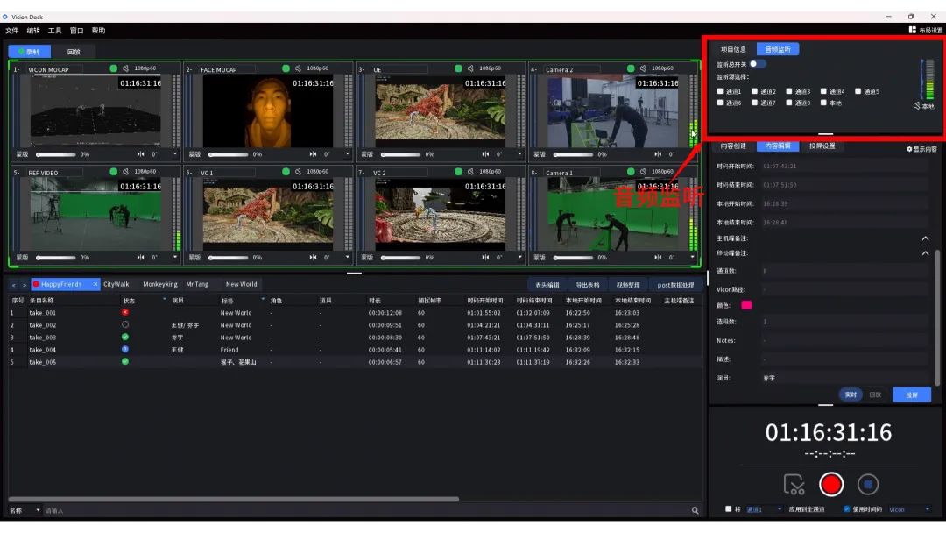Check the 通道3 monitor source checkbox

[789, 91]
